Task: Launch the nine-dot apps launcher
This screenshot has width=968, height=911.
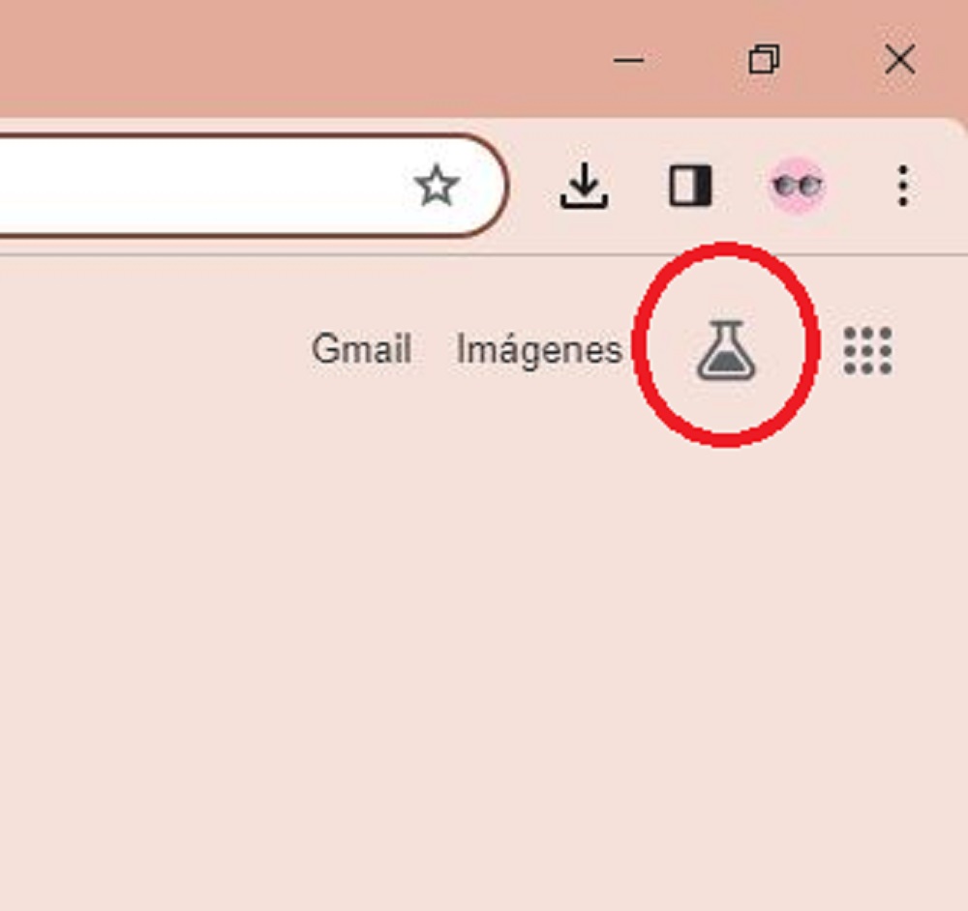Action: point(867,350)
